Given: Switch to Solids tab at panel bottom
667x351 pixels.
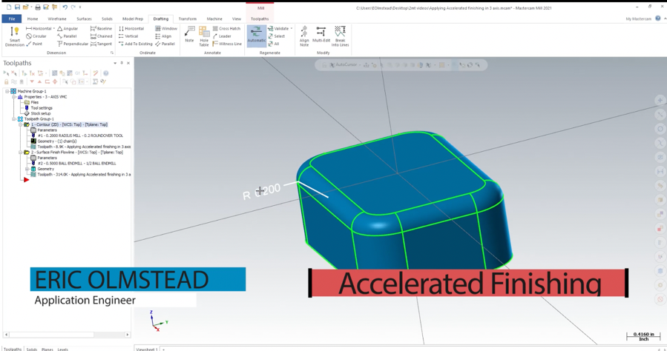Looking at the screenshot, I should [32, 349].
